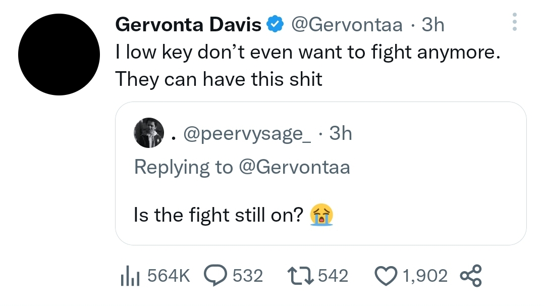Image resolution: width=545 pixels, height=306 pixels.
Task: Open the quoted user's small profile picture
Action: click(x=149, y=133)
